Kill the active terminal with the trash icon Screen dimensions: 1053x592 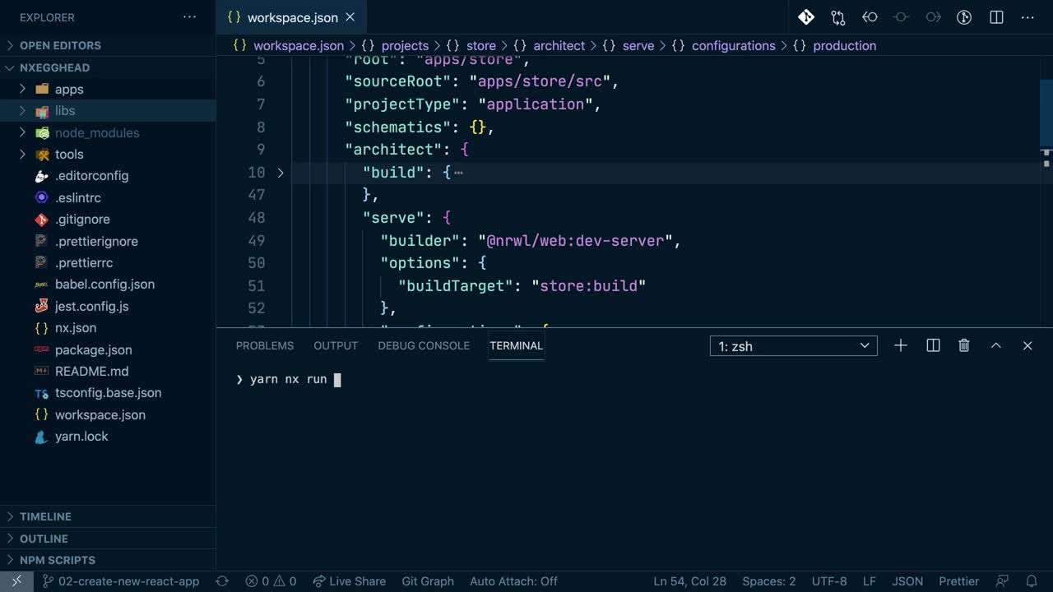pos(963,345)
